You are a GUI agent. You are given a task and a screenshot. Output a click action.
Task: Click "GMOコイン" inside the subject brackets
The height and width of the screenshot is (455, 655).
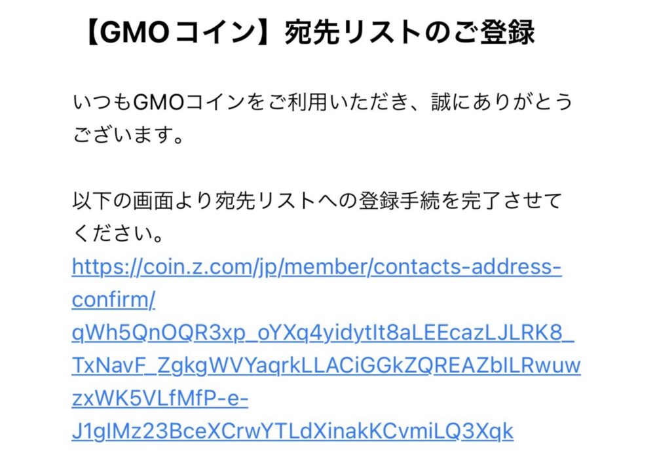point(178,33)
